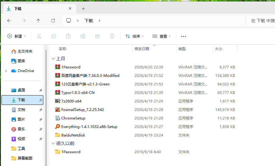Image resolution: width=275 pixels, height=166 pixels.
Task: Expand the OneDrive tree node
Action: tap(6, 71)
